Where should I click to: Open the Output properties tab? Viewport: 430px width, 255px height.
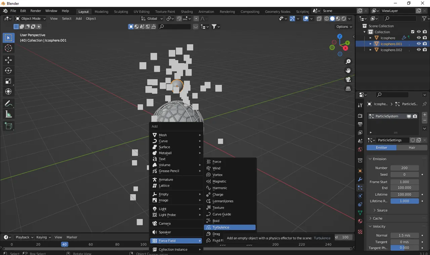(x=360, y=124)
